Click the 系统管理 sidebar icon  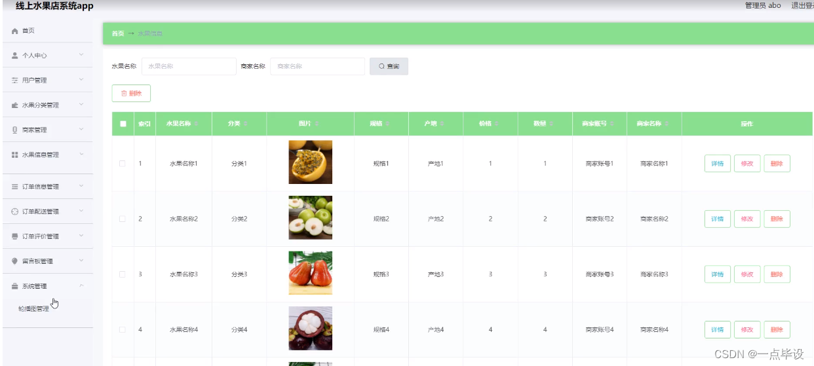[x=15, y=286]
